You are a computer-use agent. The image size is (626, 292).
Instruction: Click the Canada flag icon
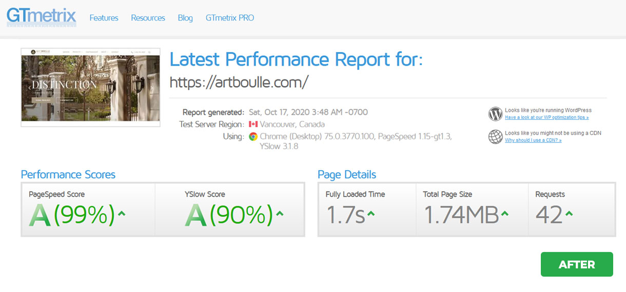(253, 124)
